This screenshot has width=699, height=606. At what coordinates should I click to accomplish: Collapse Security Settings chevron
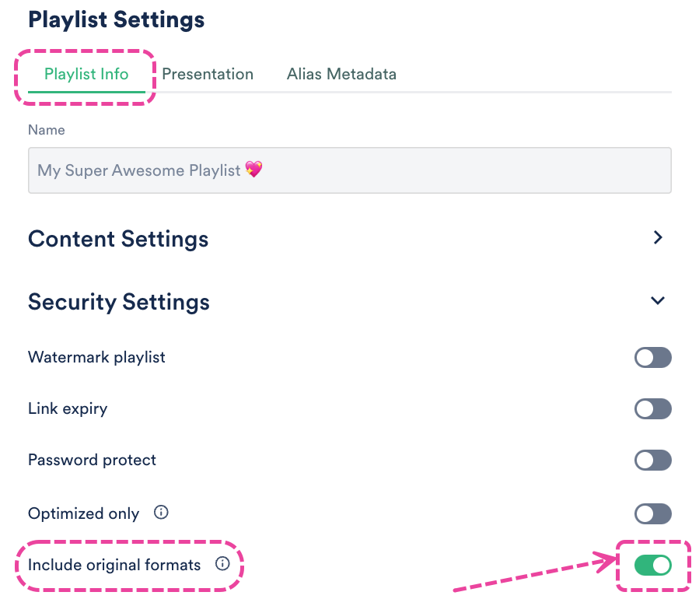point(658,301)
